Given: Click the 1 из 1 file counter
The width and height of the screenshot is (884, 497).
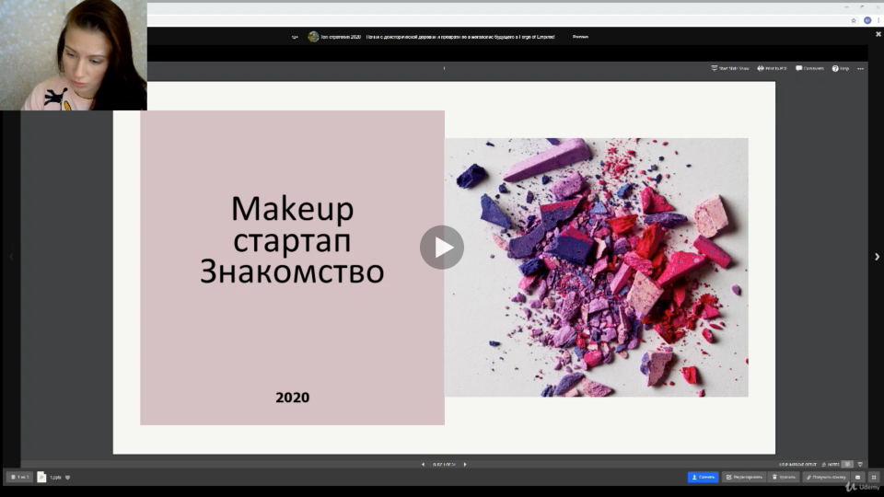Looking at the screenshot, I should [18, 477].
